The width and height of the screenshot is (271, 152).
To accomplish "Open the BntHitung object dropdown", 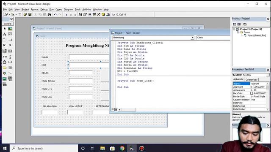I will point(192,38).
